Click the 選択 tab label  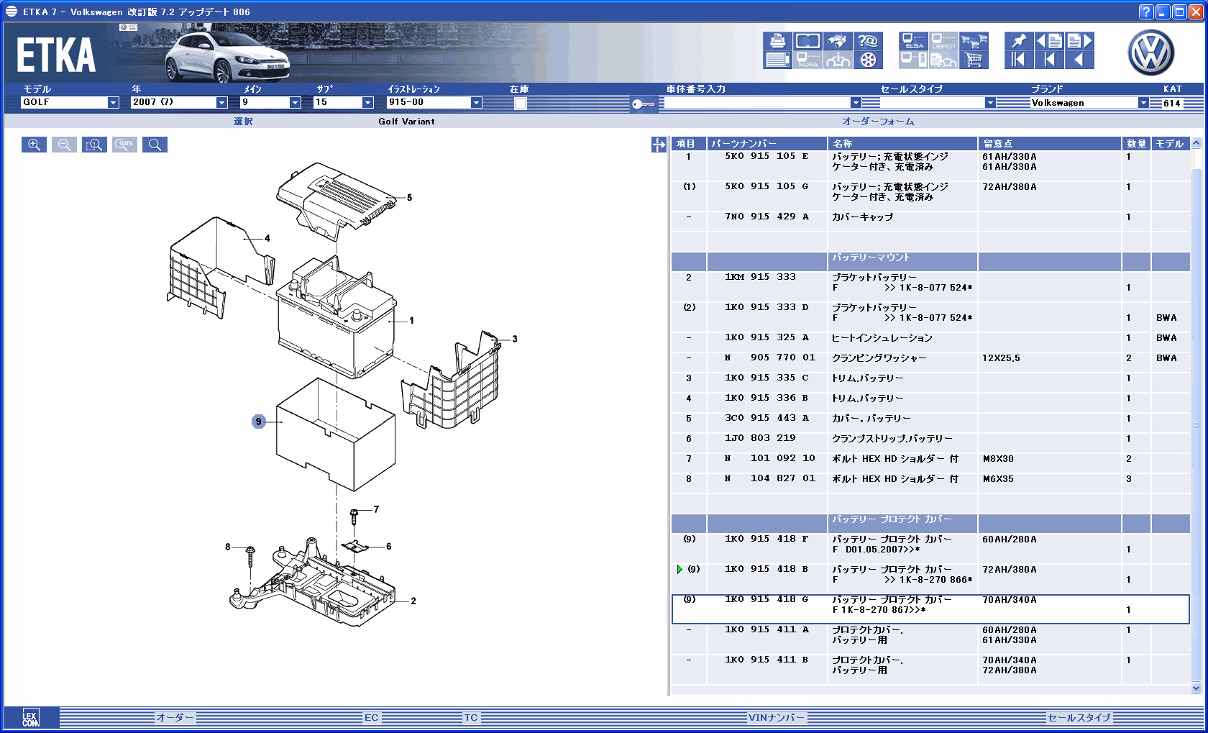point(243,122)
